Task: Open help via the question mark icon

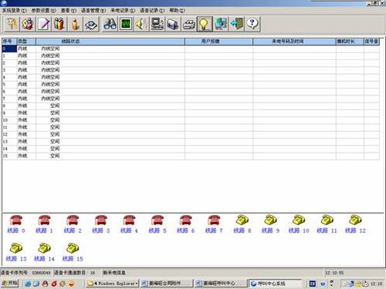Action: point(252,24)
